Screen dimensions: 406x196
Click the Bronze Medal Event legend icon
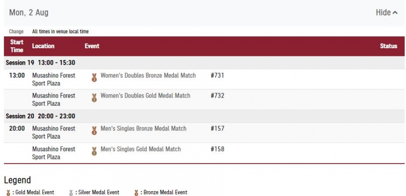click(x=136, y=193)
